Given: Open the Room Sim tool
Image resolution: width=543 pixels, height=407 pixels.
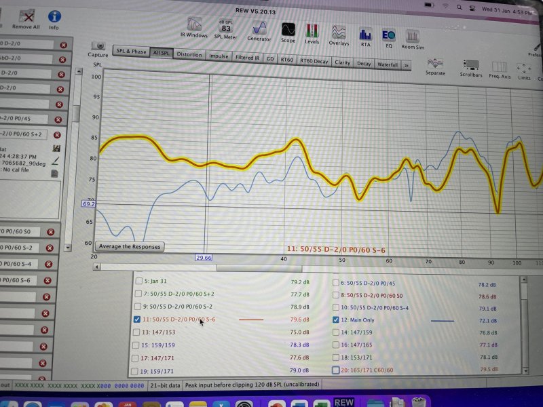Looking at the screenshot, I should pyautogui.click(x=412, y=37).
